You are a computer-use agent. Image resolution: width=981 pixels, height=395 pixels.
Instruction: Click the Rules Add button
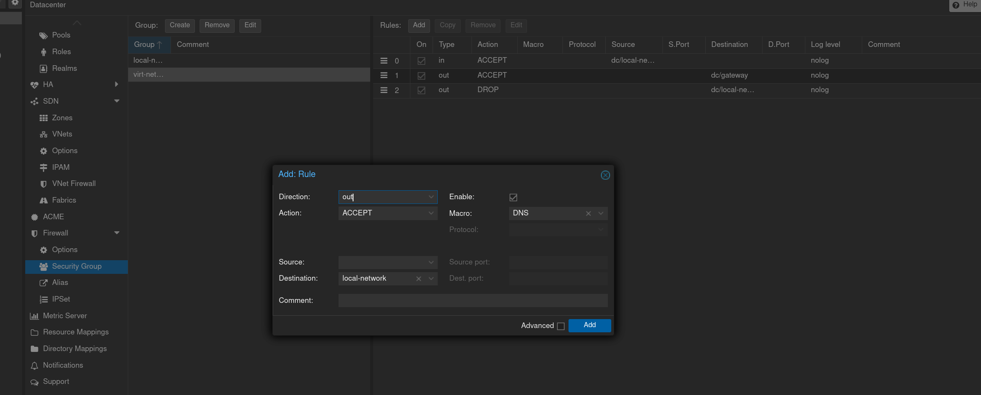[419, 25]
